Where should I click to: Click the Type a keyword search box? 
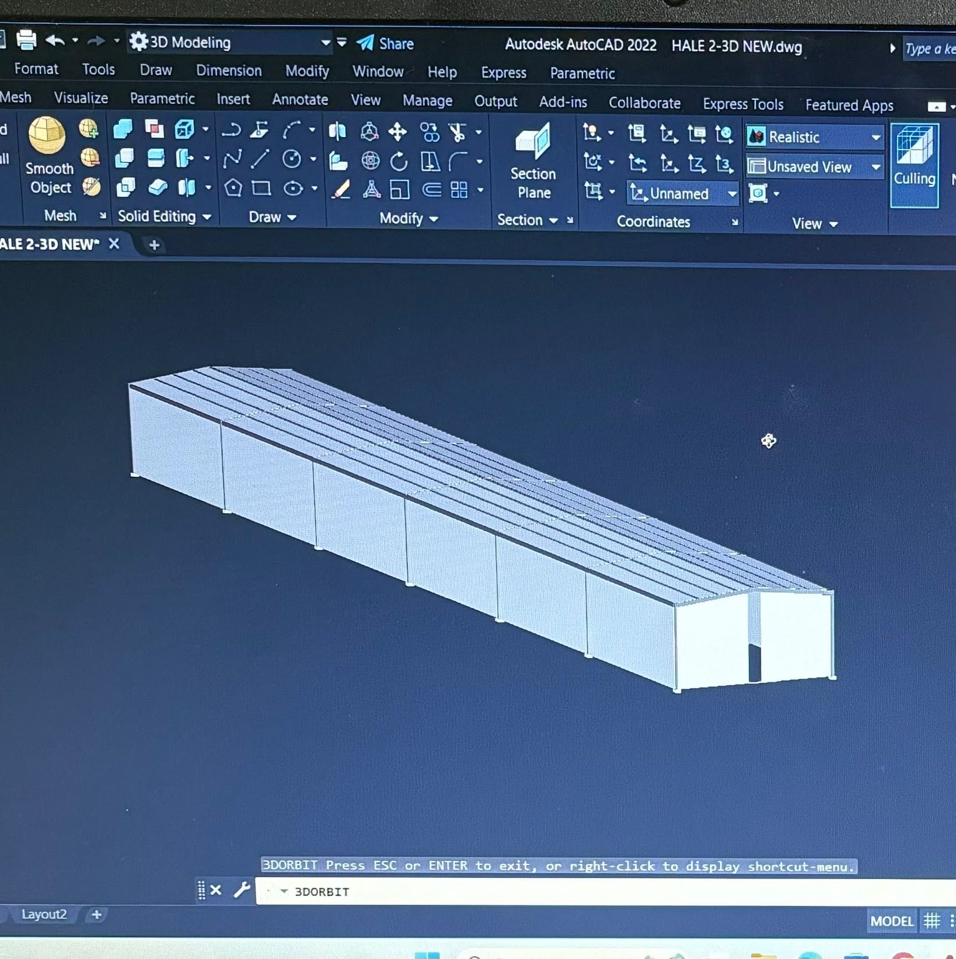(x=930, y=49)
